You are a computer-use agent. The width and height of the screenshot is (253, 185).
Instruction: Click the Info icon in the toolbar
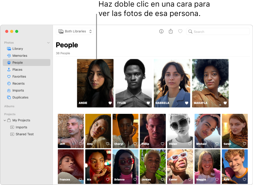(161, 31)
